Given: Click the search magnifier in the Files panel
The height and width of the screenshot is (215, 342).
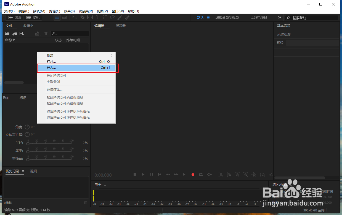Looking at the screenshot, I should (54, 34).
